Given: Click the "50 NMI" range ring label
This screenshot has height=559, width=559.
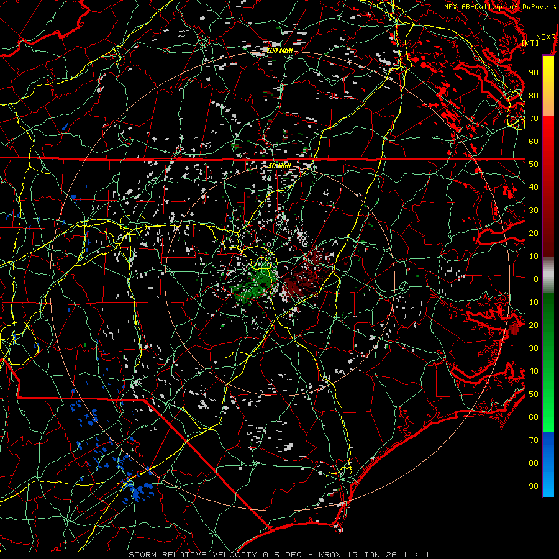Looking at the screenshot, I should coord(280,166).
